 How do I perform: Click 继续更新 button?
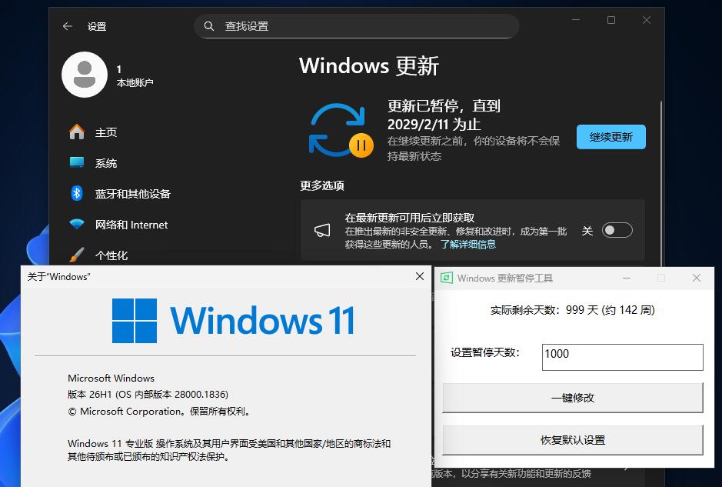(611, 137)
